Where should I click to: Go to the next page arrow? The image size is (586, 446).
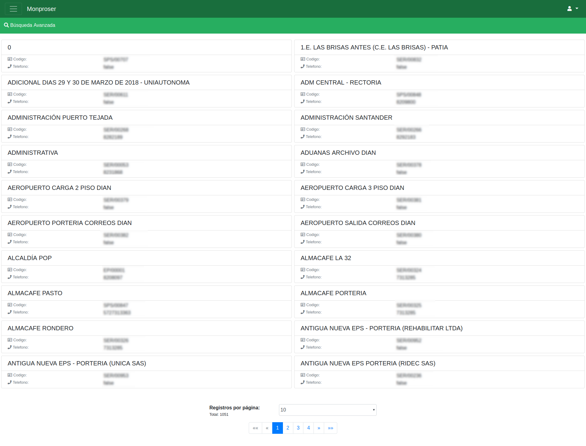(319, 428)
